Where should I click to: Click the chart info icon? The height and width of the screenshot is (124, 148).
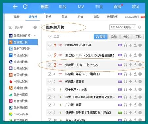pyautogui.click(x=140, y=27)
